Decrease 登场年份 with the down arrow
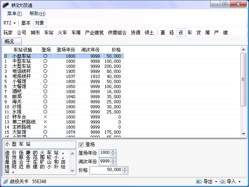The width and height of the screenshot is (249, 187). pyautogui.click(x=113, y=155)
